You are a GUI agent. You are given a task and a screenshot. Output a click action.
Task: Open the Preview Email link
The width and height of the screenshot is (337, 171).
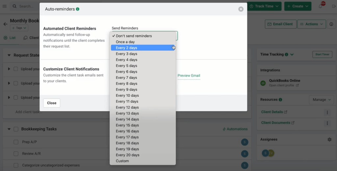pos(189,76)
